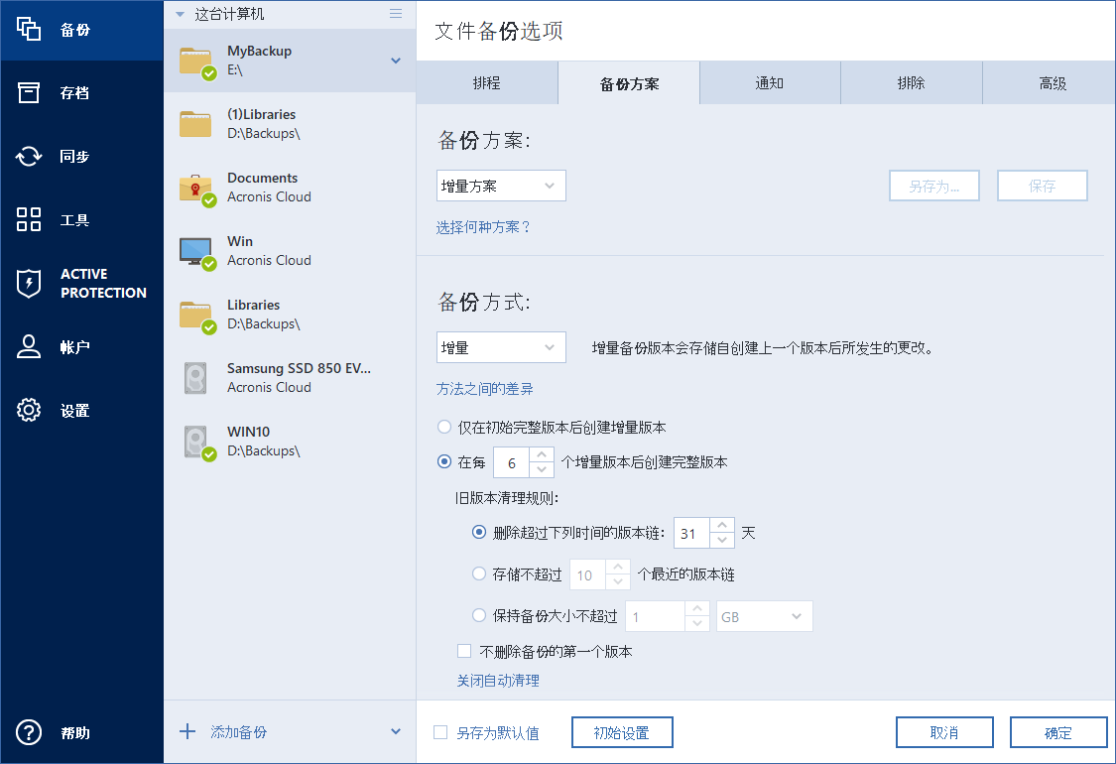Open the 备份 (Backup) sidebar icon
Image resolution: width=1116 pixels, height=764 pixels.
tap(29, 29)
